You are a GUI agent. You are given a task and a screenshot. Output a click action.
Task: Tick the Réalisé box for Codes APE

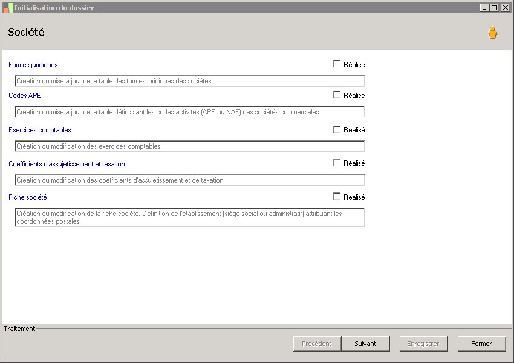pyautogui.click(x=337, y=94)
